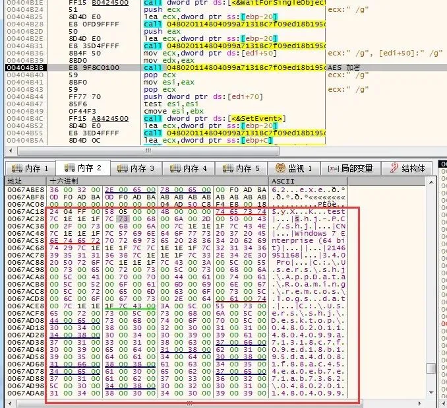Select memory address 0067ABE8 row
447x408 pixels.
26,190
